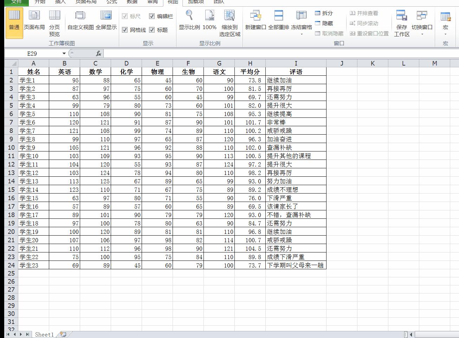
Task: Set zoom to 100% icon
Action: (x=209, y=16)
